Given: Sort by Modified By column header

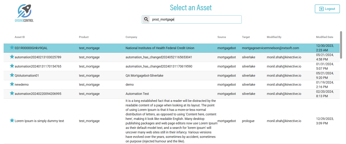Looking at the screenshot, I should (274, 37).
